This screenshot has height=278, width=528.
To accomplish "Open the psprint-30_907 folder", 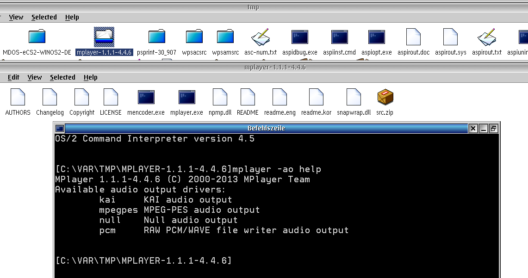I will pos(156,37).
